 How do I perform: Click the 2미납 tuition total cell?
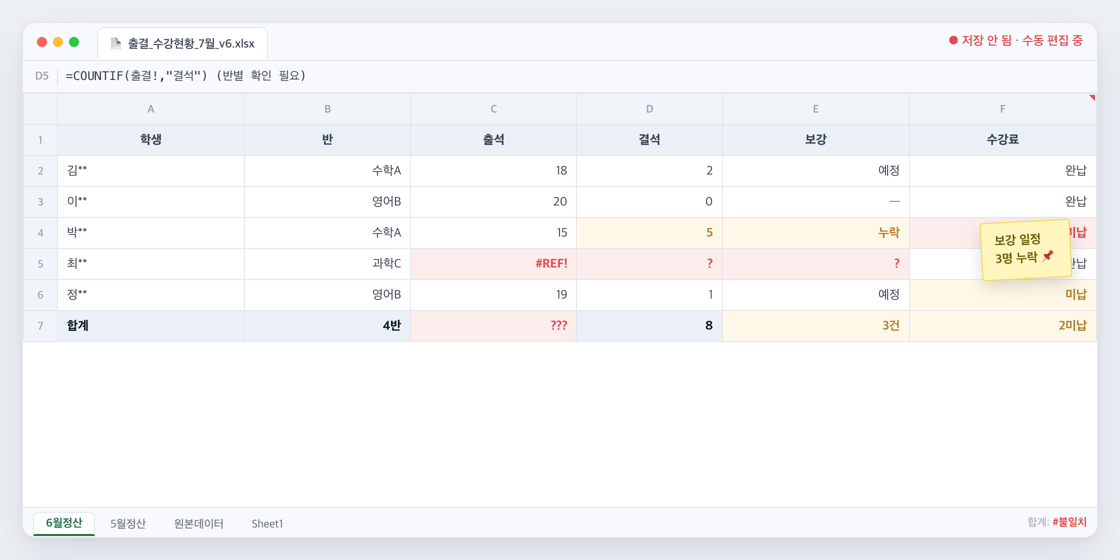click(1002, 326)
